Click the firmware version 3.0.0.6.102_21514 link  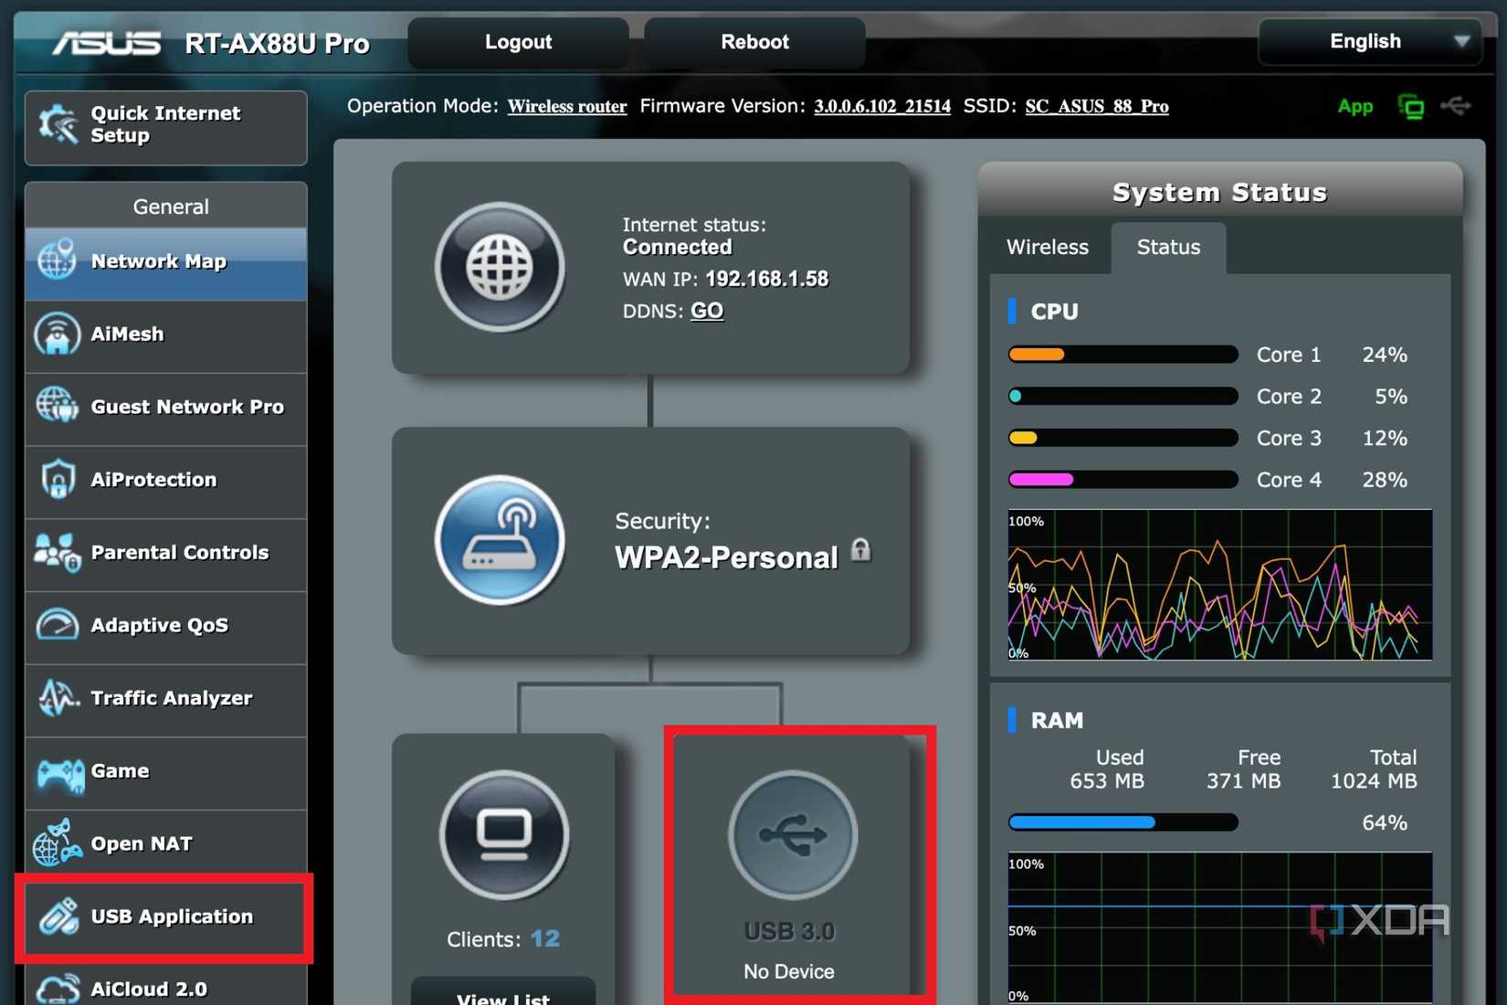pos(880,106)
